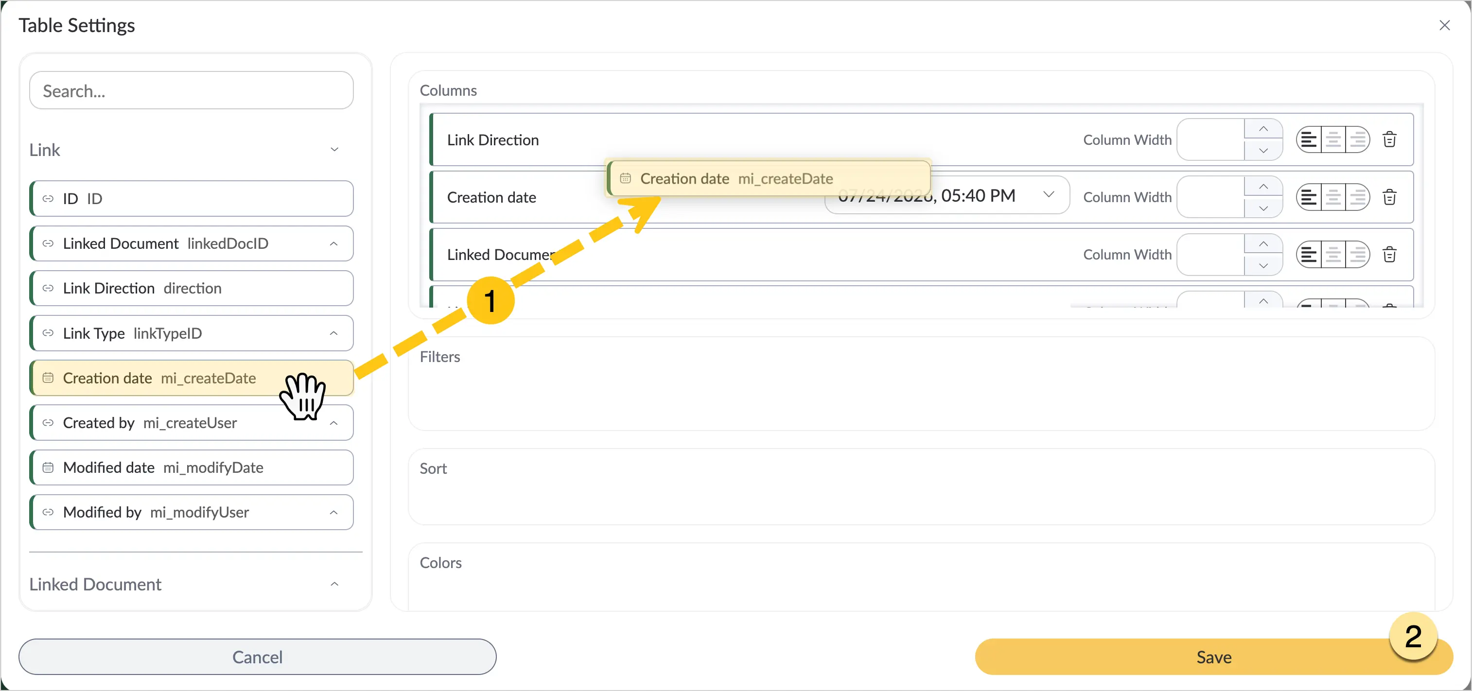The image size is (1472, 691).
Task: Select the Modified date mi_modifyDate field
Action: (192, 467)
